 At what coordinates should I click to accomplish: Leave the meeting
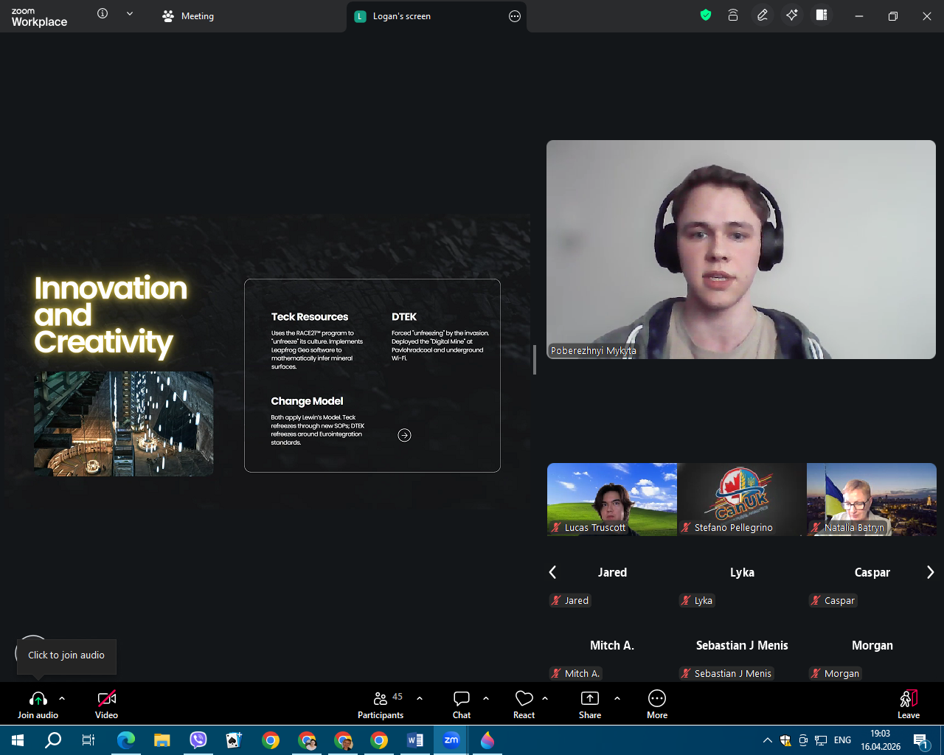coord(909,704)
